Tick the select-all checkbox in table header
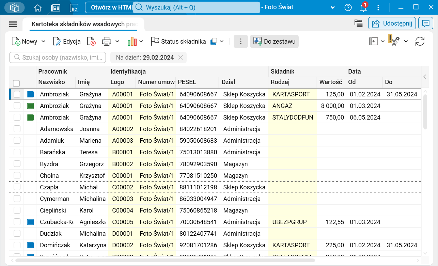This screenshot has height=266, width=438. click(16, 83)
